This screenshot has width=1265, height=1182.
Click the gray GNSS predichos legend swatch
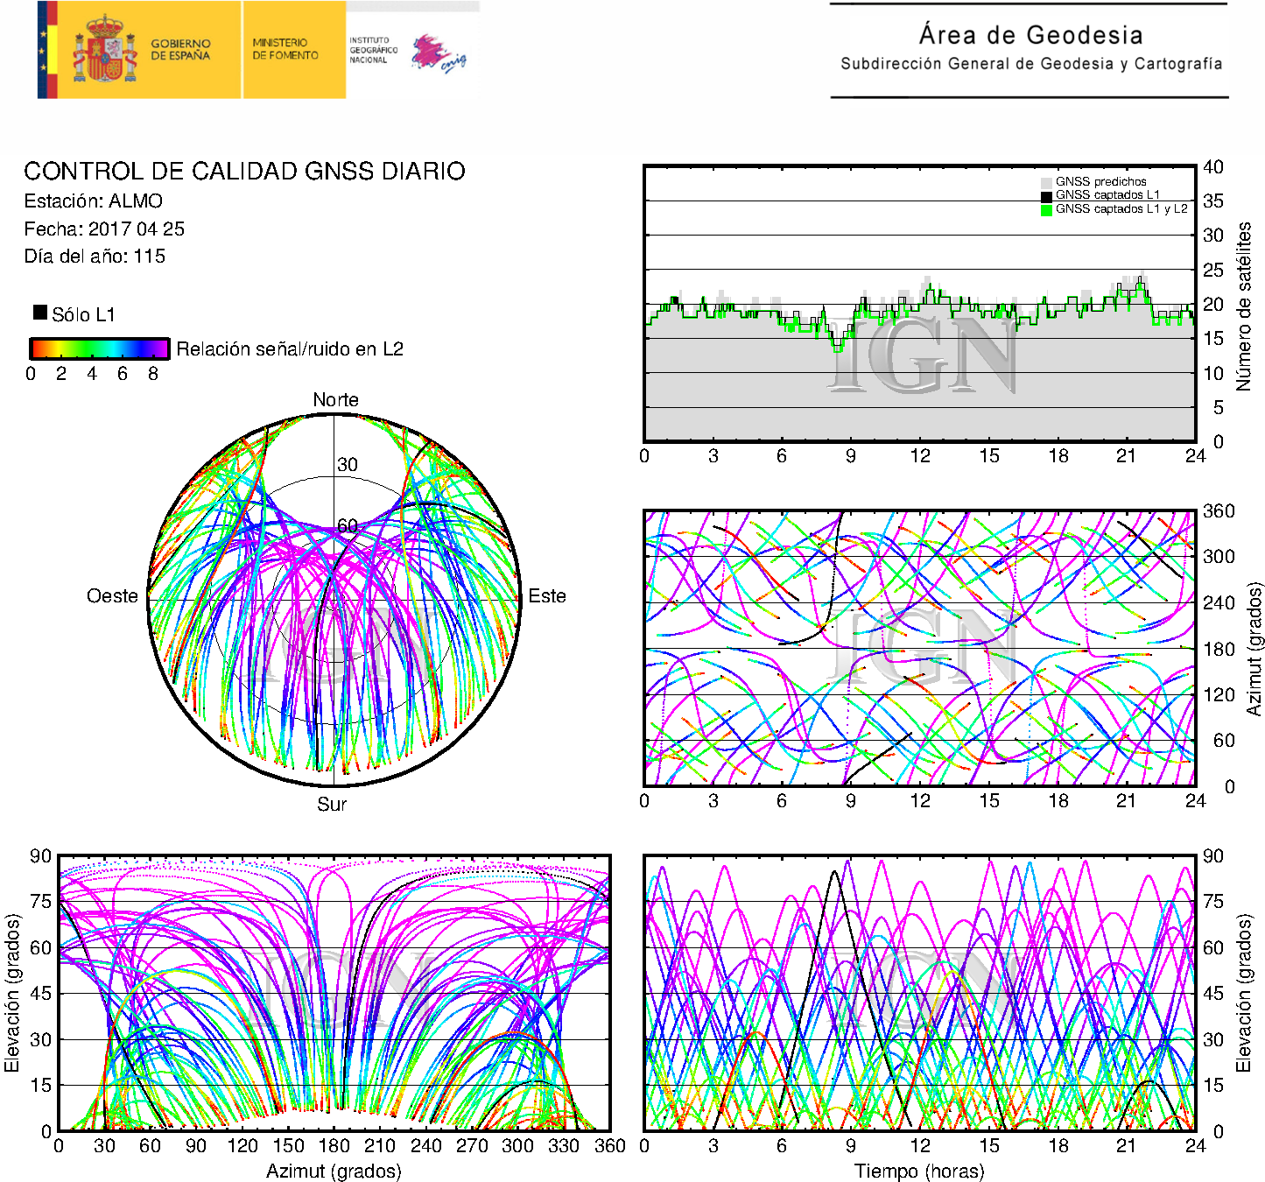click(x=1045, y=182)
